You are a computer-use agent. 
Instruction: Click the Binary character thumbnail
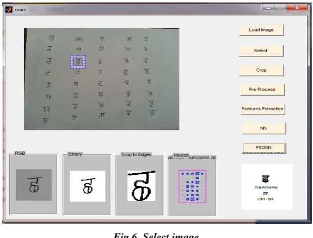point(88,186)
